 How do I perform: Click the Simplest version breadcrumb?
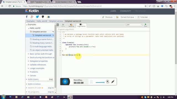56,21
